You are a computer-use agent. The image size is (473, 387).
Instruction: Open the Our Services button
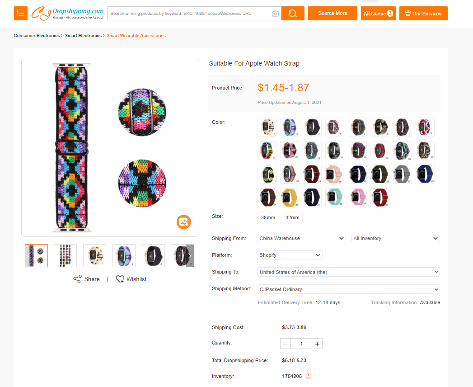[423, 14]
